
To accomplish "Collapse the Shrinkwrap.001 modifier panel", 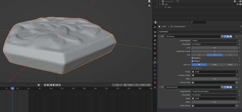I will tap(160, 87).
